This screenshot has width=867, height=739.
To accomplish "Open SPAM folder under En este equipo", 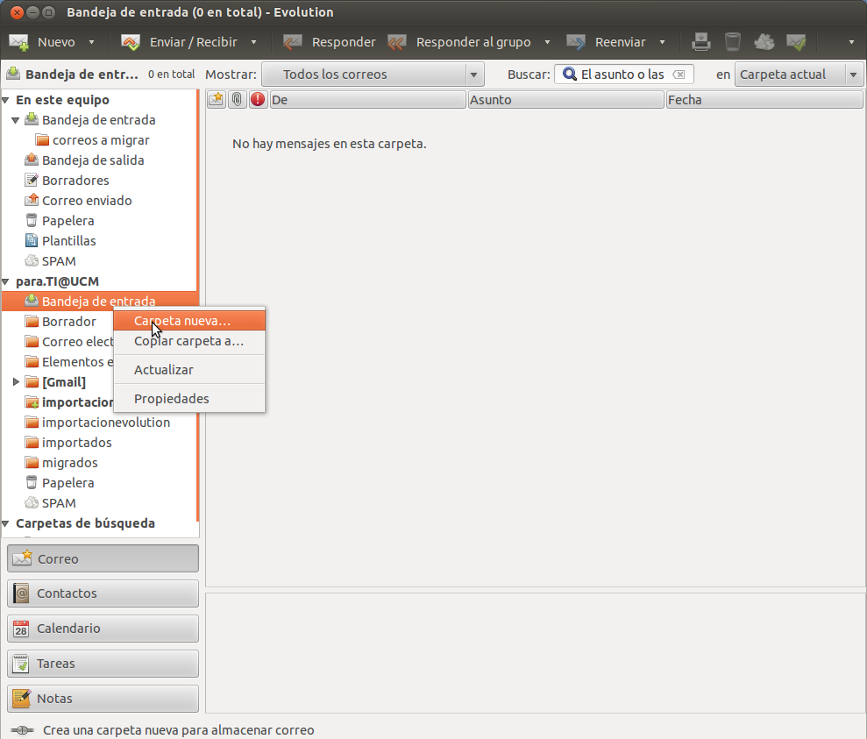I will pyautogui.click(x=59, y=261).
